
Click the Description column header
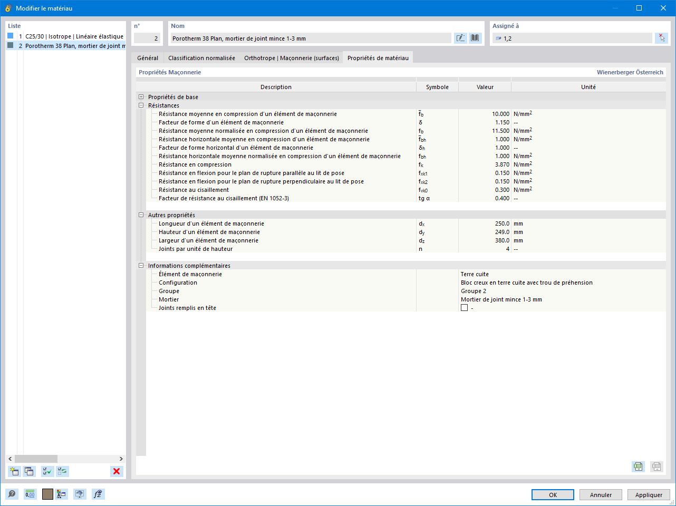pyautogui.click(x=276, y=87)
